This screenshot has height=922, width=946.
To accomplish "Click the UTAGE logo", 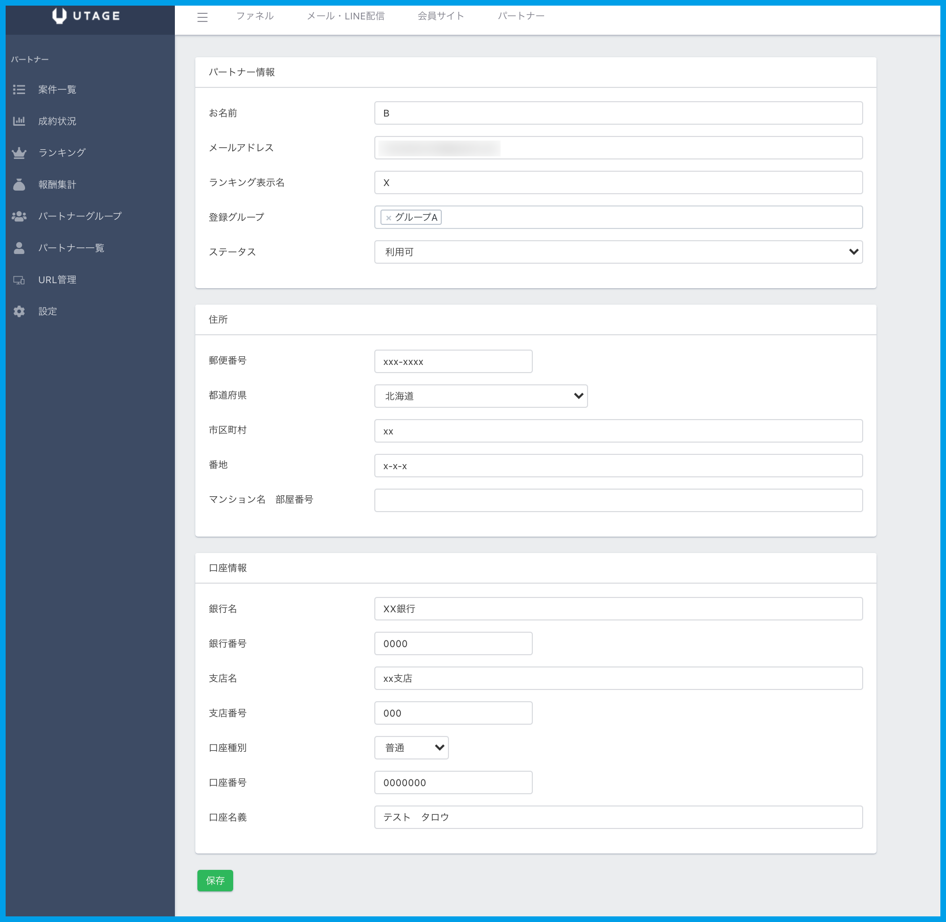I will (86, 16).
